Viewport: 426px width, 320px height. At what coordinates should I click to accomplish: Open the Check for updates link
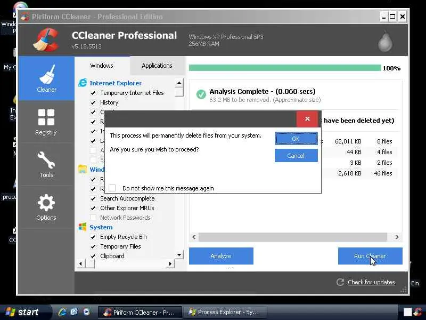click(x=371, y=282)
